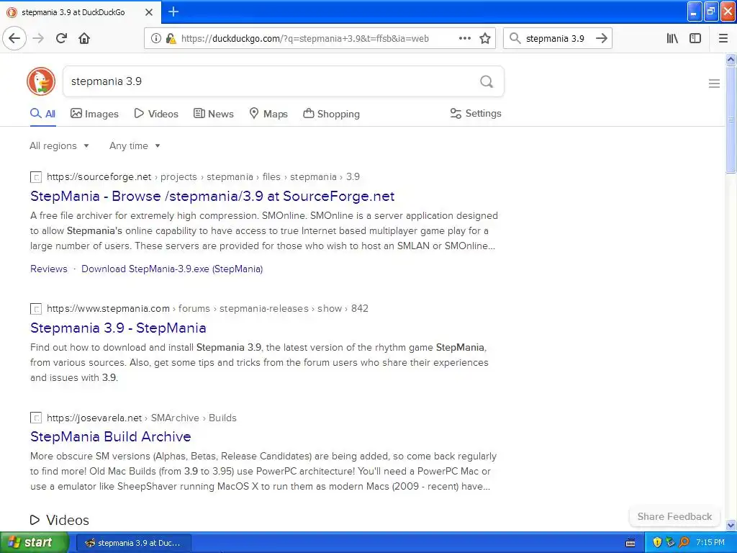Click the security shield tray icon
This screenshot has height=553, width=737.
658,542
